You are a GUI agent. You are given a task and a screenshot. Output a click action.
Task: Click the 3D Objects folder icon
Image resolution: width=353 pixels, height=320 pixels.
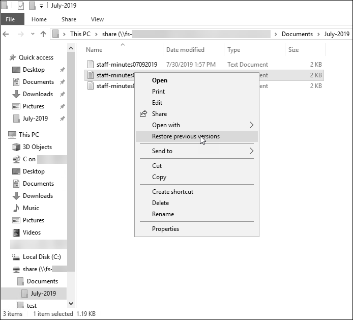[x=16, y=147]
